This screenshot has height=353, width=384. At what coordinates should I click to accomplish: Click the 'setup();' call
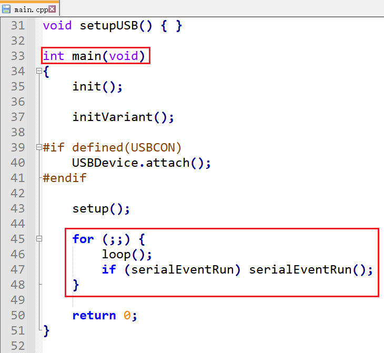pyautogui.click(x=101, y=209)
